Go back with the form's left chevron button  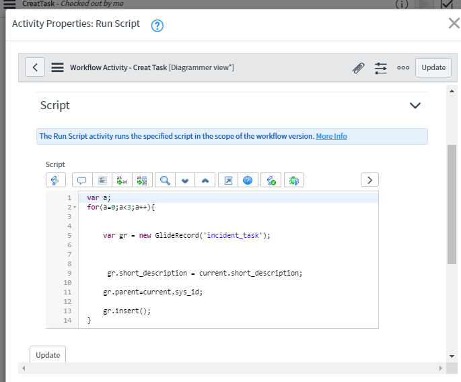[35, 67]
